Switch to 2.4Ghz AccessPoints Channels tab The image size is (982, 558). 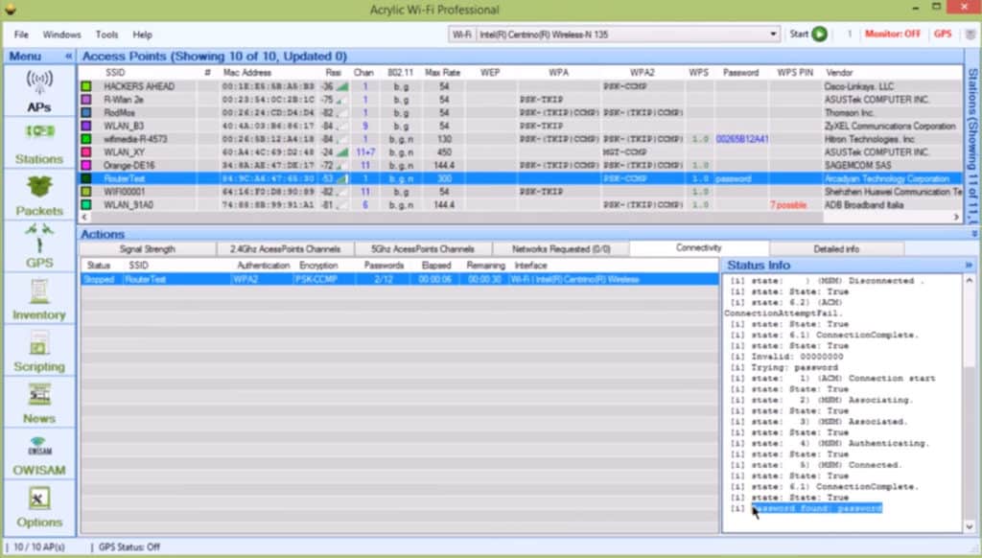pyautogui.click(x=285, y=249)
